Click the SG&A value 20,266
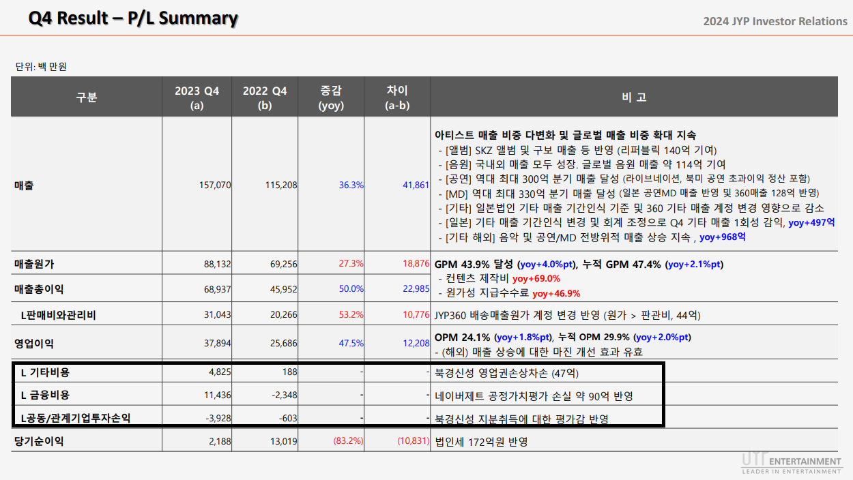Viewport: 853px width, 480px height. (x=284, y=315)
